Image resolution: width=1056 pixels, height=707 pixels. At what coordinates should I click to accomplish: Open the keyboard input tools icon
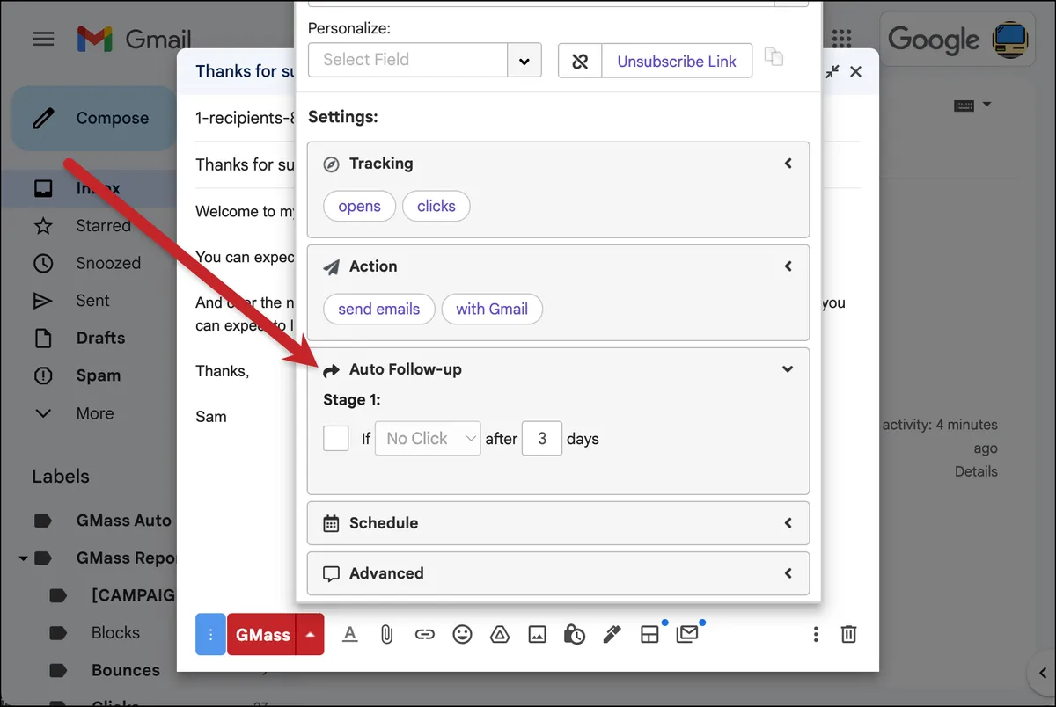point(964,105)
